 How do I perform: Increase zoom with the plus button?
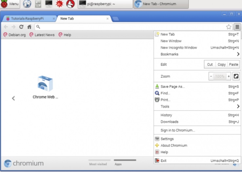[229, 76]
